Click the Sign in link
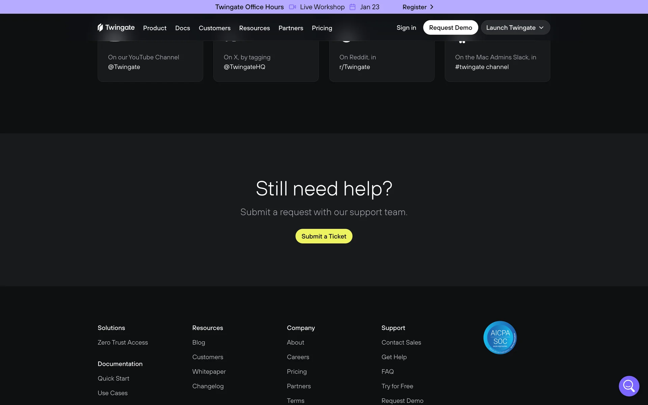 [x=406, y=28]
